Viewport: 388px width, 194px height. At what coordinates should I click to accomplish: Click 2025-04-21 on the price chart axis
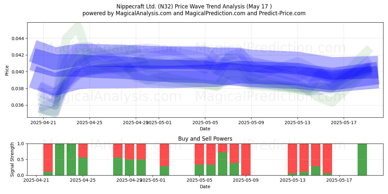click(x=43, y=123)
